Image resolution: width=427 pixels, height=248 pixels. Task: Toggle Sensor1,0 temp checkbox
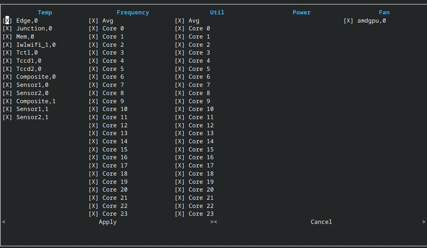click(7, 85)
